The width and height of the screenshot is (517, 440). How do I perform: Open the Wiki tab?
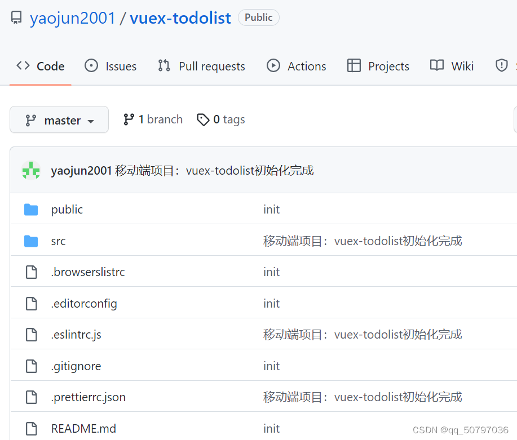[452, 66]
